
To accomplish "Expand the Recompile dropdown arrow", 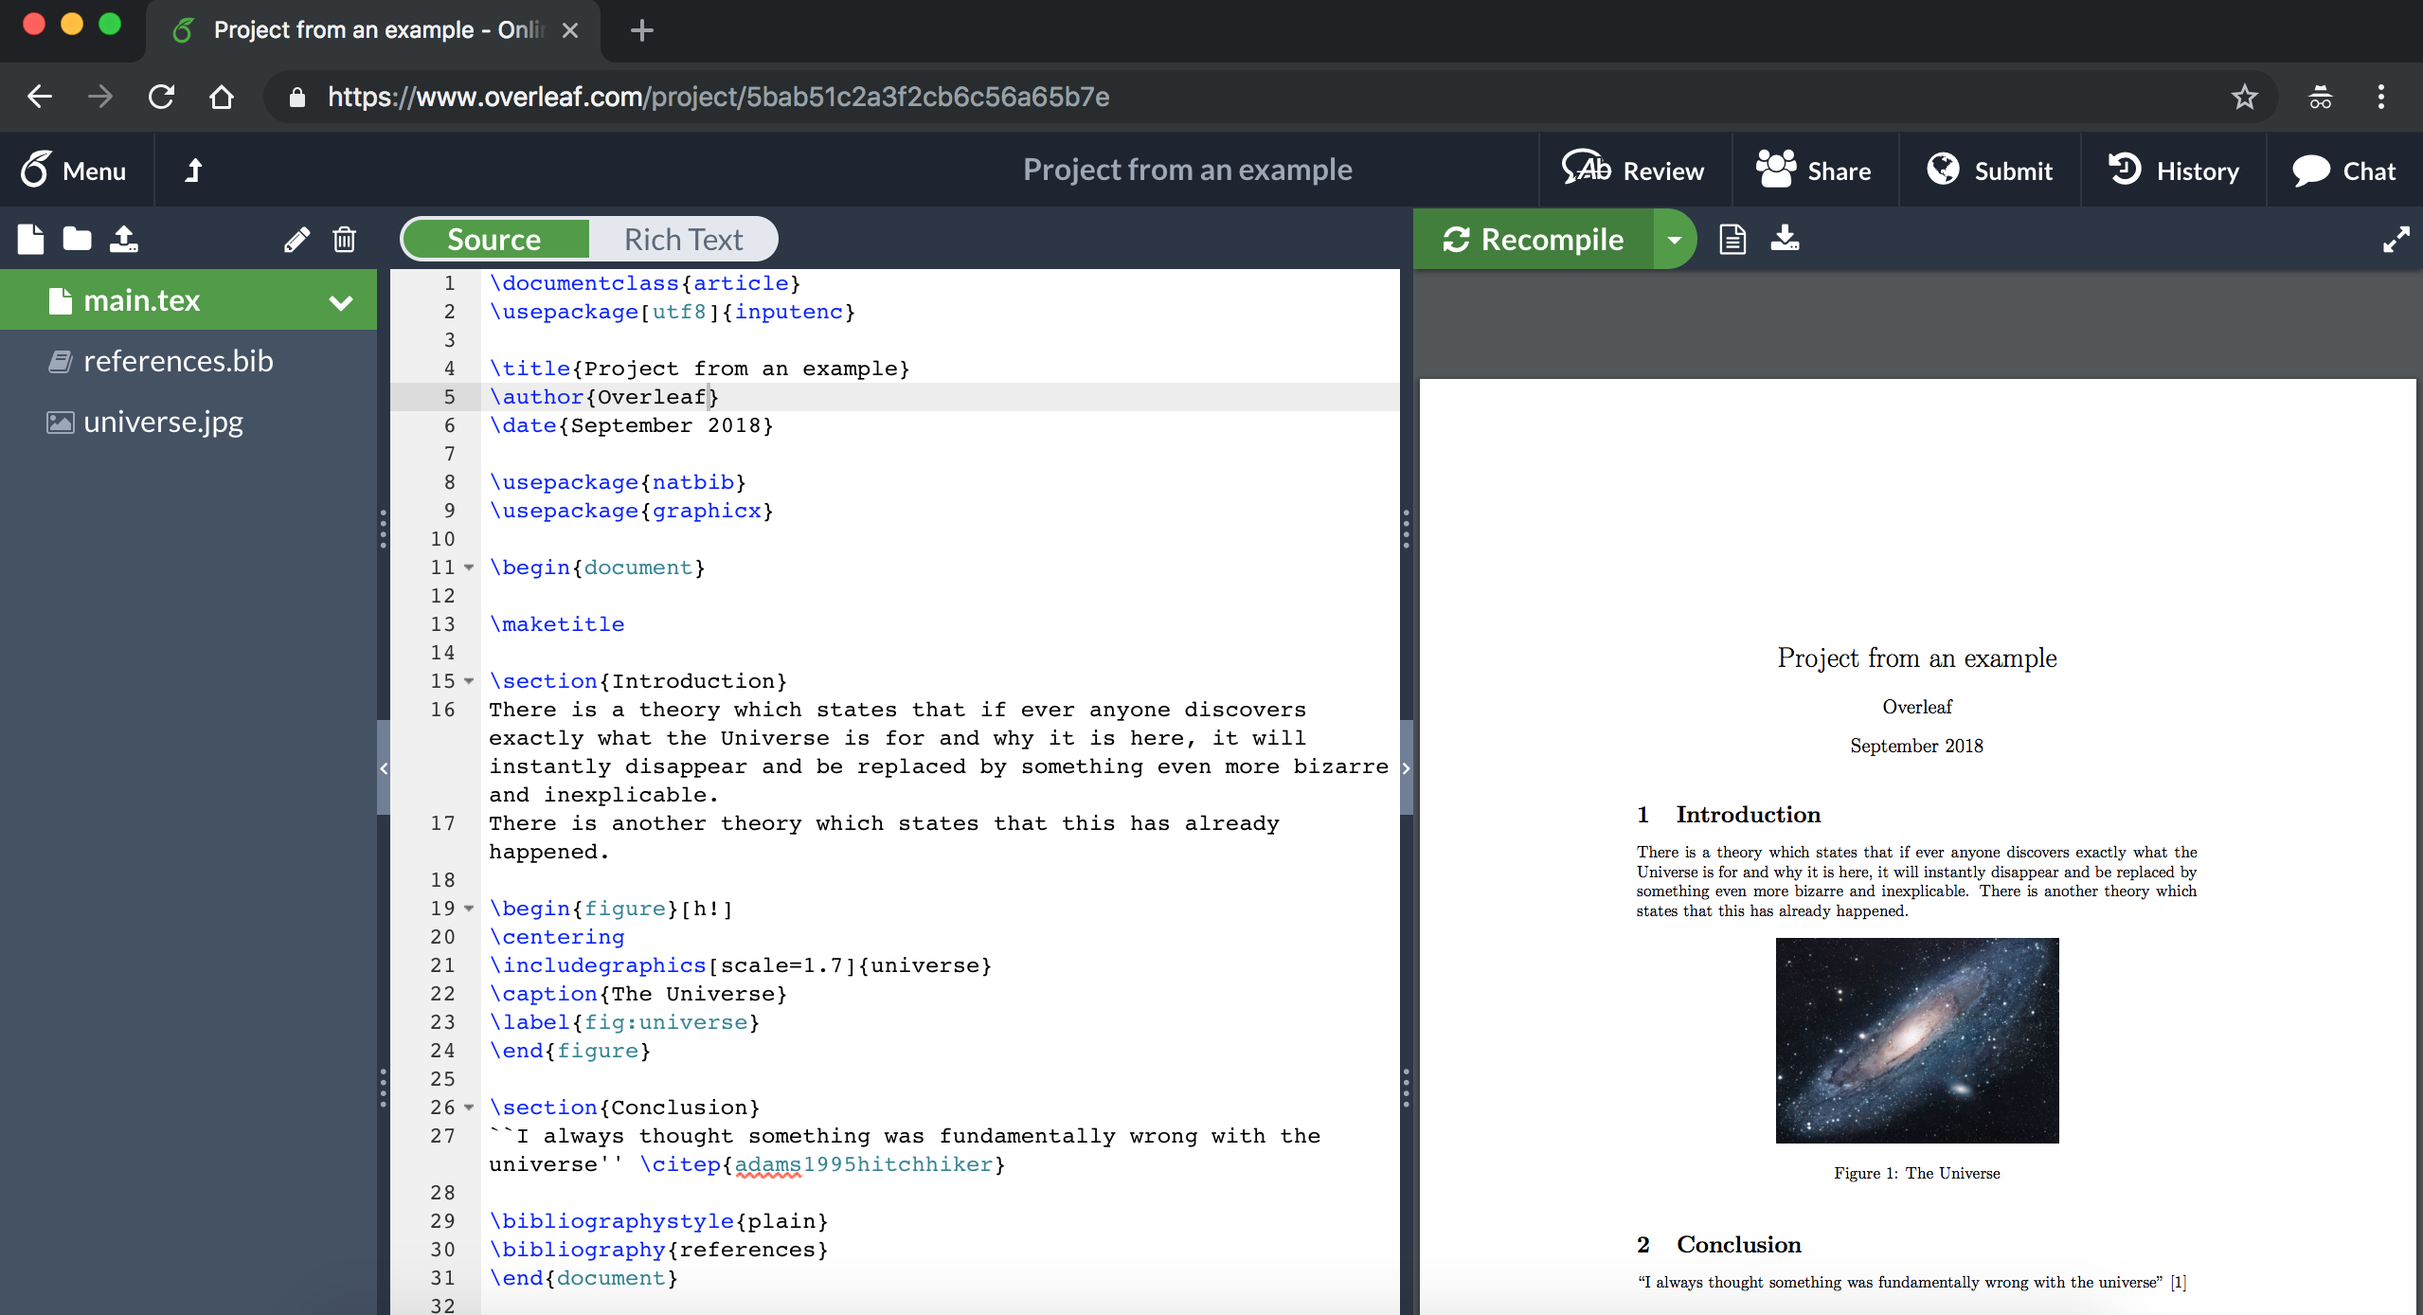I will 1677,238.
